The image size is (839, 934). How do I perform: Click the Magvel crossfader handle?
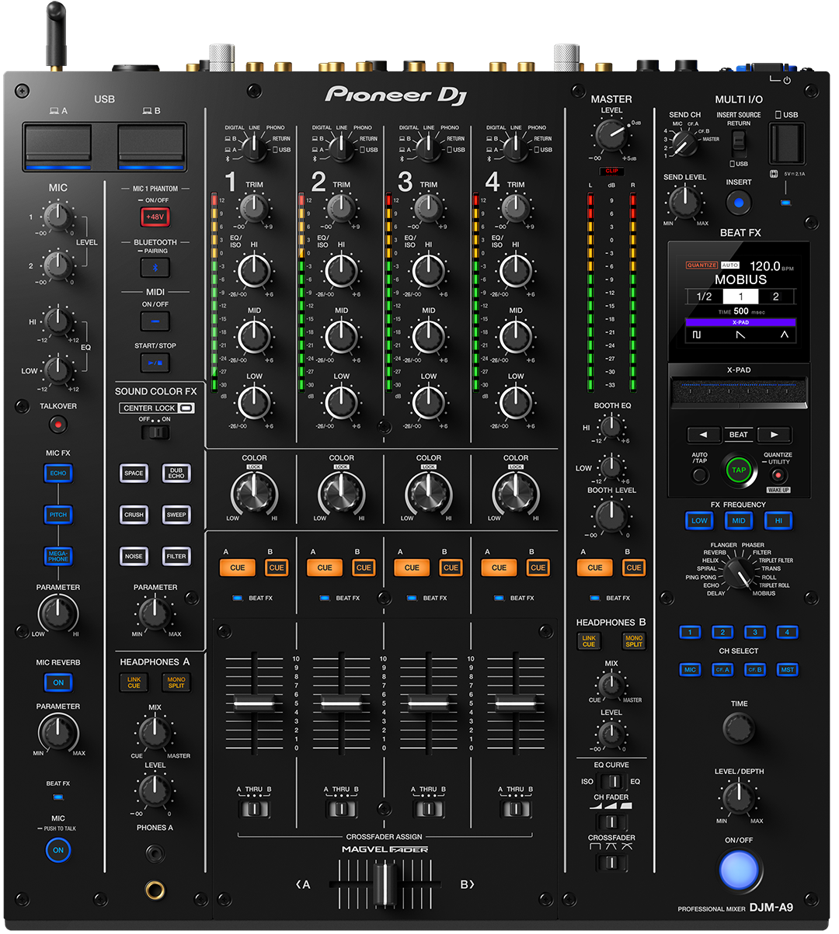[x=385, y=884]
